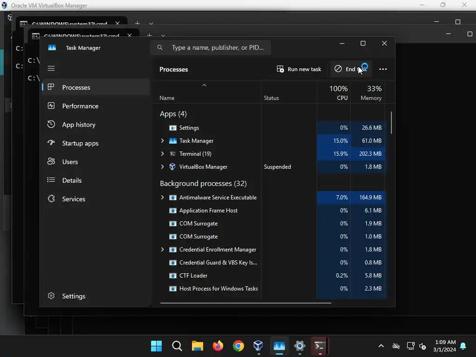Click the network display icon in tray
Image resolution: width=476 pixels, height=357 pixels.
click(410, 346)
